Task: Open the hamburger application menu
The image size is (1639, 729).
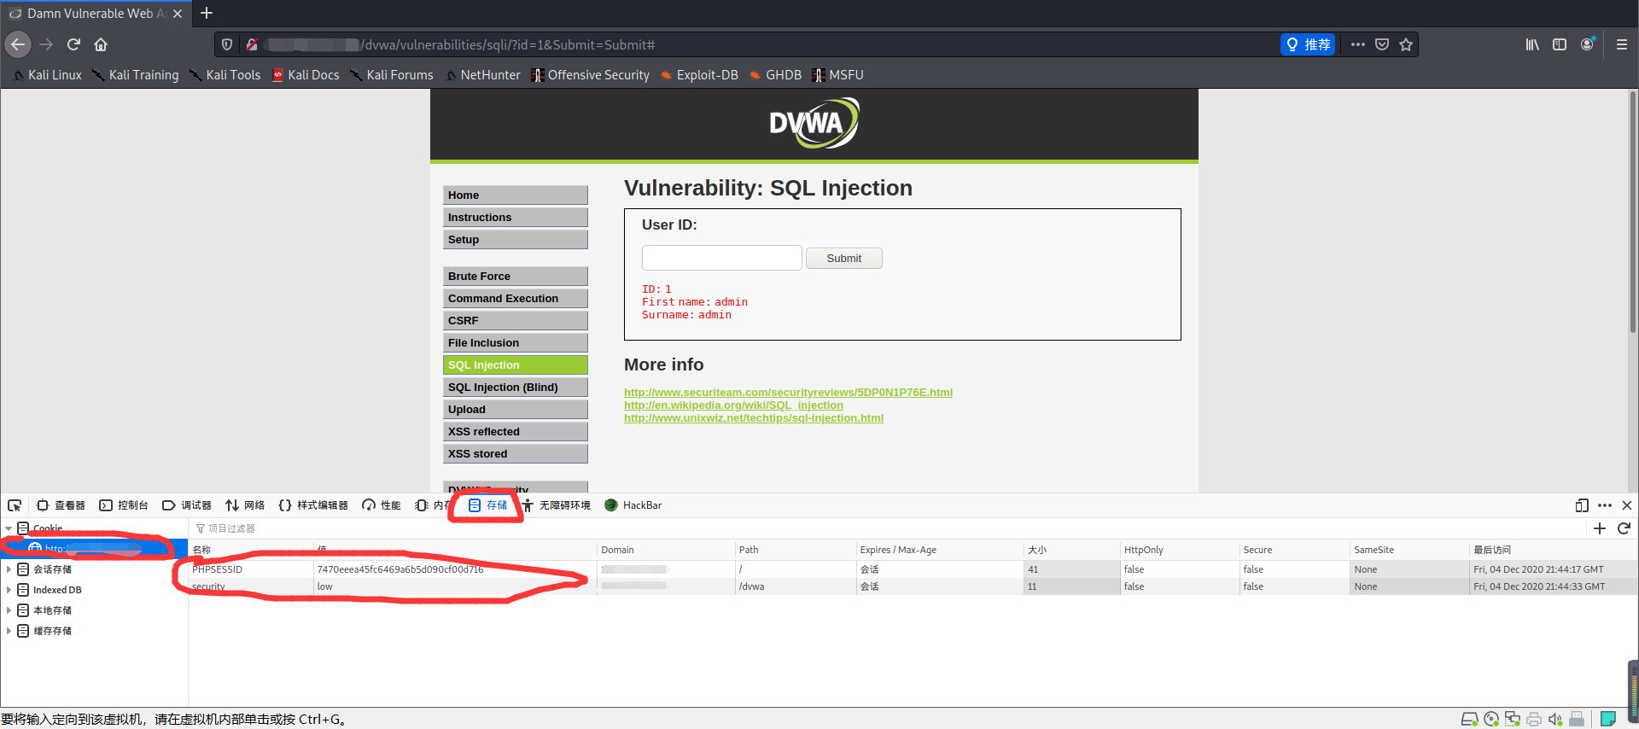Action: [1621, 44]
